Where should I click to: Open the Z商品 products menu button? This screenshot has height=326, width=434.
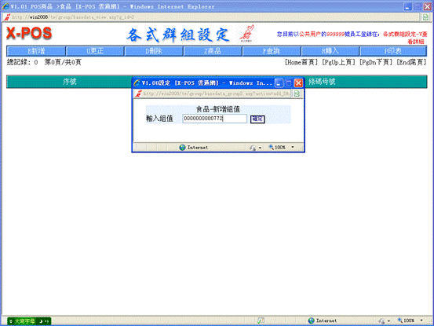pos(213,51)
